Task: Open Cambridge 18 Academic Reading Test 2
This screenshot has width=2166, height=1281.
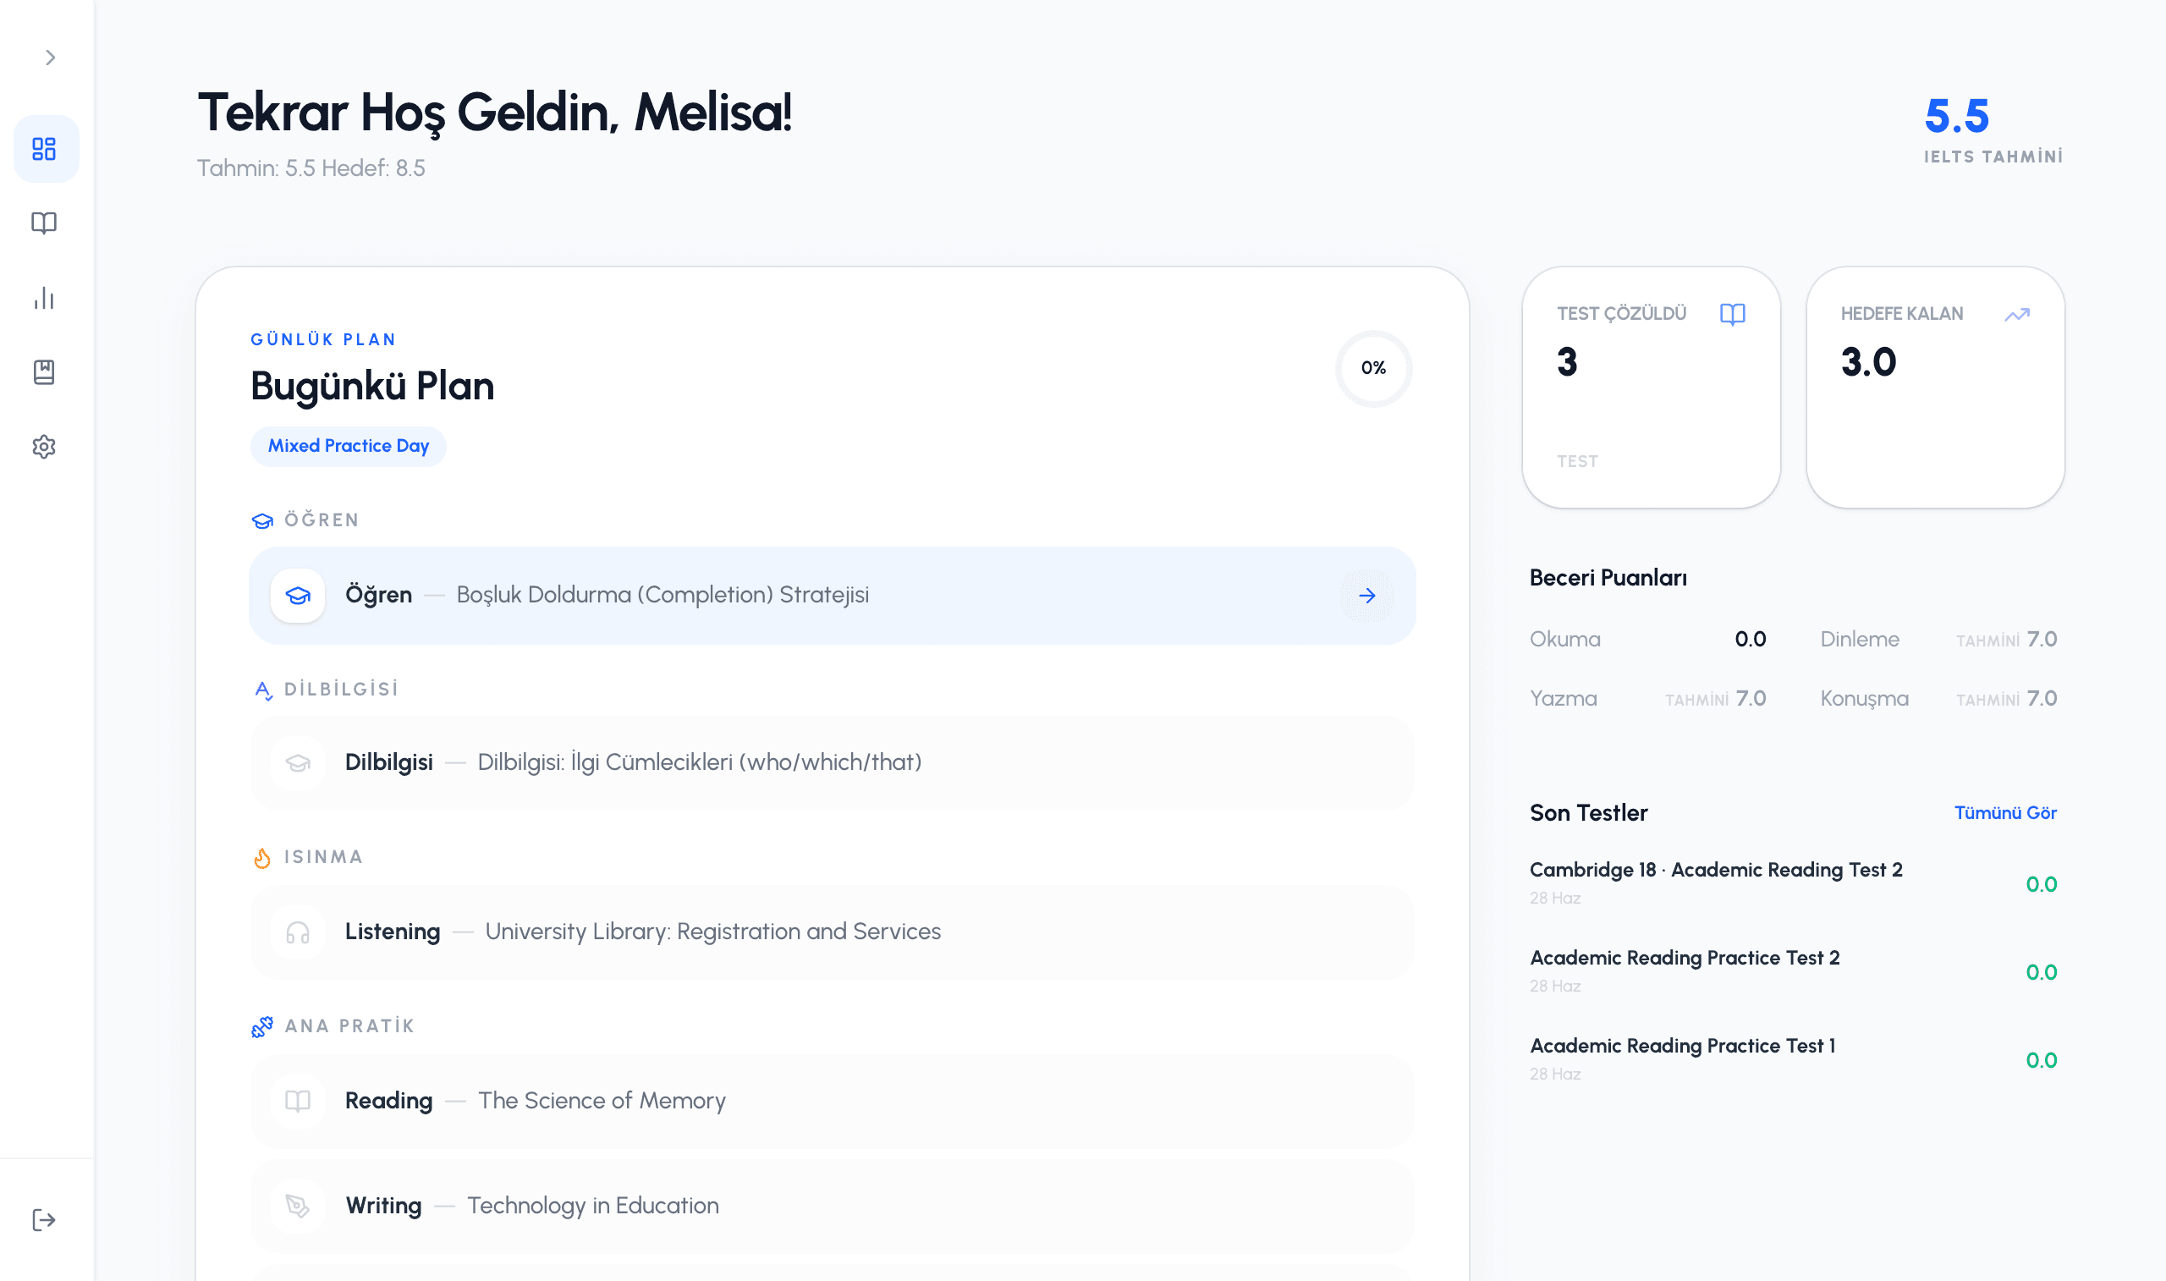Action: click(1792, 883)
